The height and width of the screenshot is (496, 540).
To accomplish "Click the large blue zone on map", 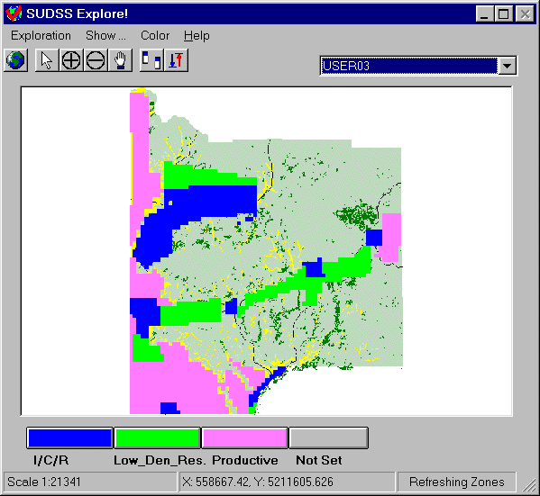I will [x=206, y=203].
